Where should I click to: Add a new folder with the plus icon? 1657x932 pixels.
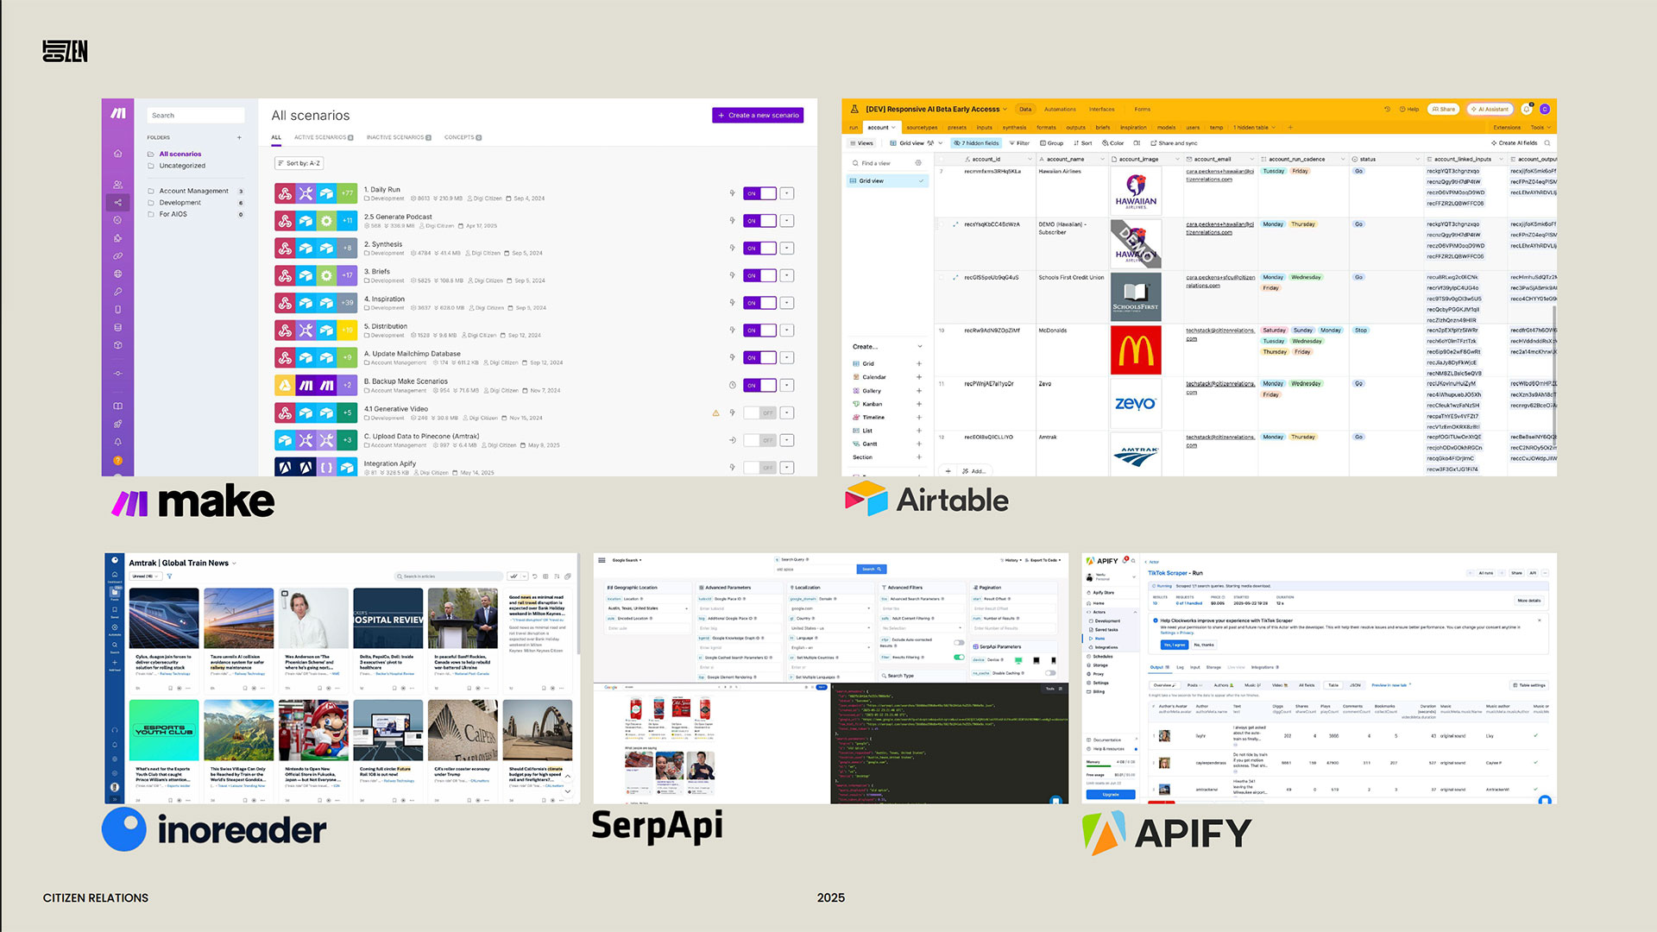click(x=239, y=138)
